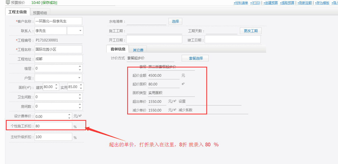This screenshot has height=164, width=338.
Task: Open the 材料清单 link
Action: click(241, 3)
